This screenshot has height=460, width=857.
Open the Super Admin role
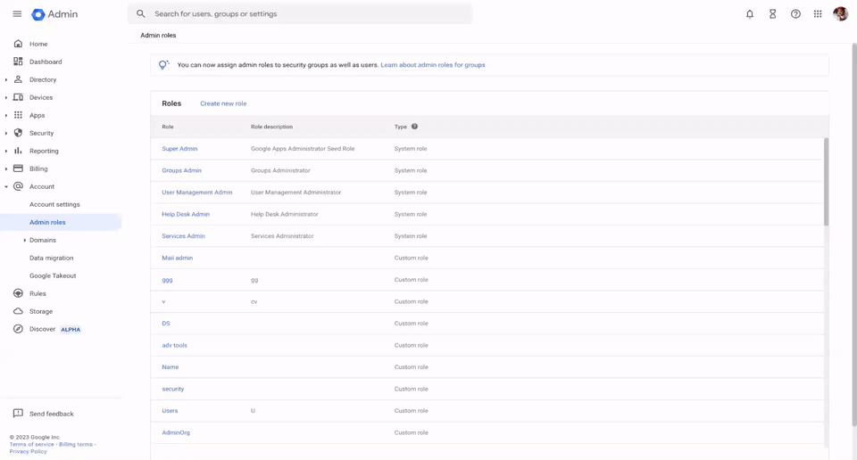click(179, 148)
